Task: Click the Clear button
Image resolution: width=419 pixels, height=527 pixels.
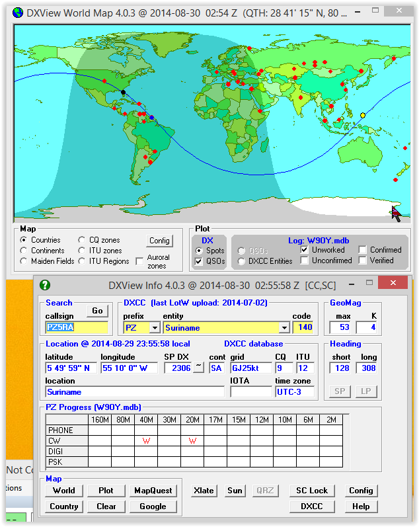Action: pos(106,506)
